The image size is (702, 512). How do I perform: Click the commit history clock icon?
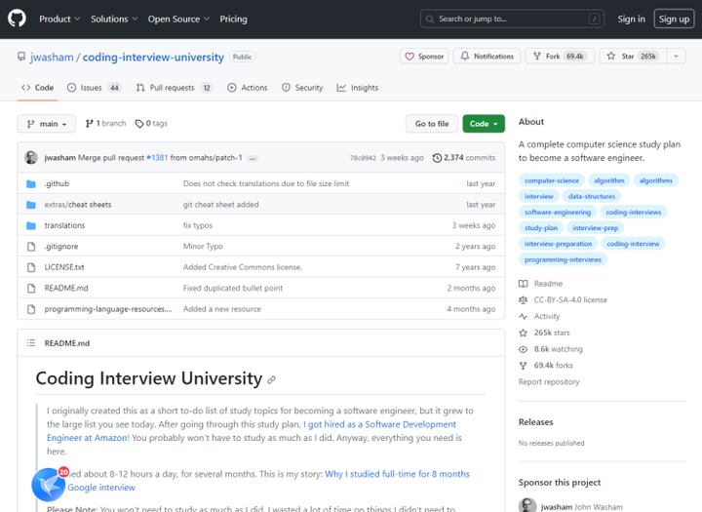click(x=437, y=158)
